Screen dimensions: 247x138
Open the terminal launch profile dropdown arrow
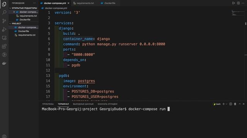[227, 104]
